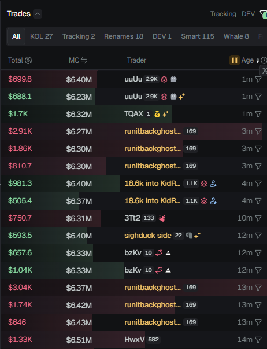Click the user star icon on the $981.3 row

pos(213,183)
